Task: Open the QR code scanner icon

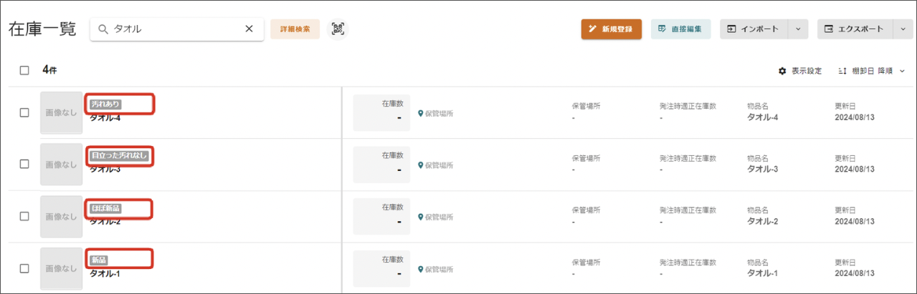Action: point(338,29)
